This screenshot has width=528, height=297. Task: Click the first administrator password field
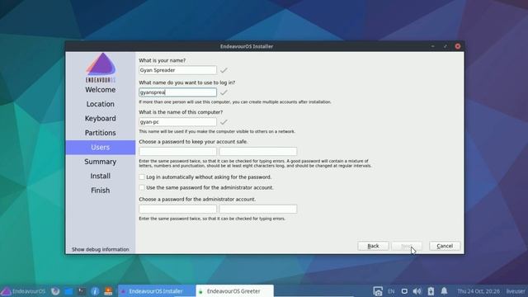178,209
